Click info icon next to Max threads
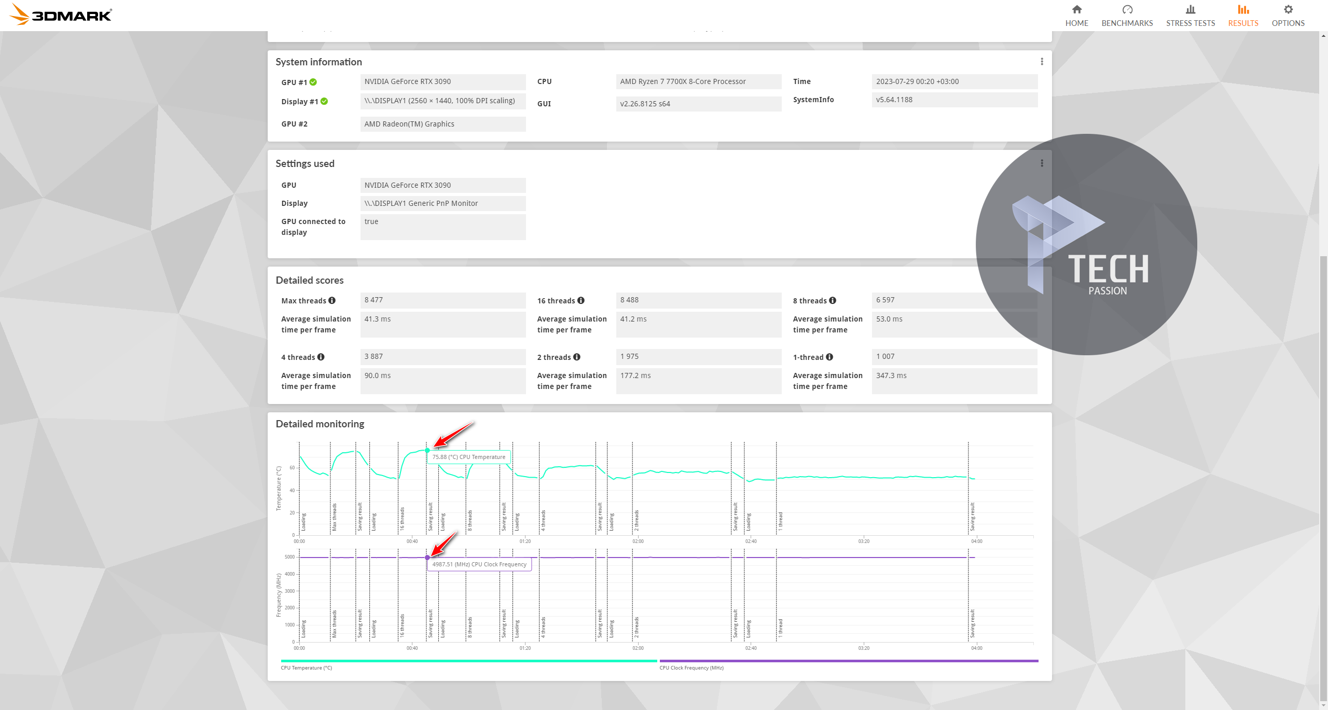1328x710 pixels. (332, 300)
